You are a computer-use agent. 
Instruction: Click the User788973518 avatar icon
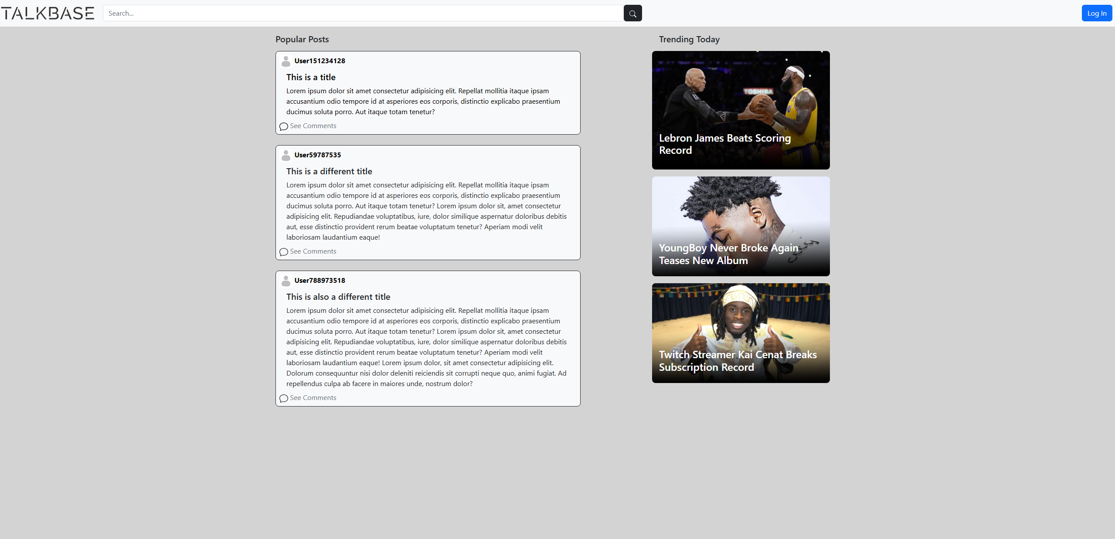(x=286, y=281)
